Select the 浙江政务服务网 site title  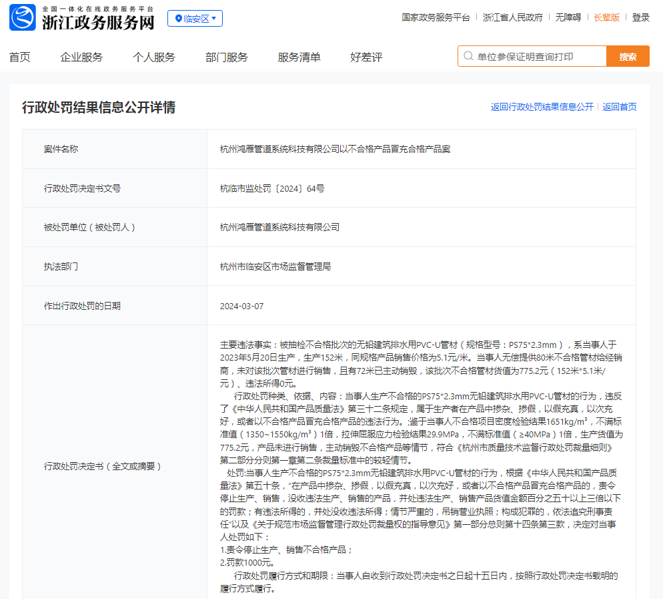[x=98, y=23]
